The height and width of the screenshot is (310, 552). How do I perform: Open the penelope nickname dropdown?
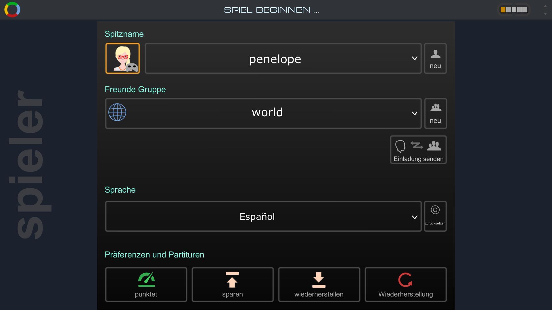click(x=283, y=58)
